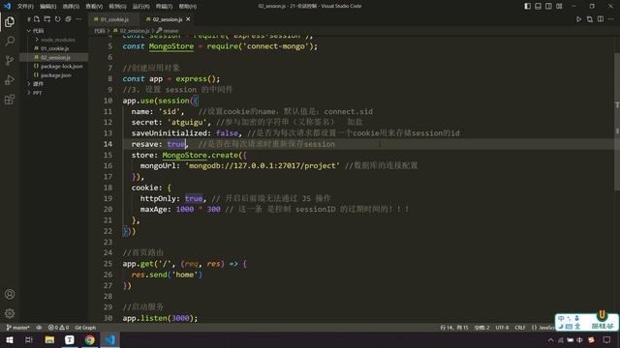Image resolution: width=620 pixels, height=348 pixels.
Task: Click the Collapse Folders icon in explorer
Action: pos(68,19)
